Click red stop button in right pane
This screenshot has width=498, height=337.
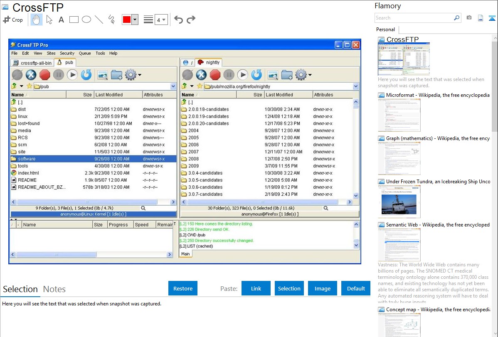pyautogui.click(x=215, y=75)
